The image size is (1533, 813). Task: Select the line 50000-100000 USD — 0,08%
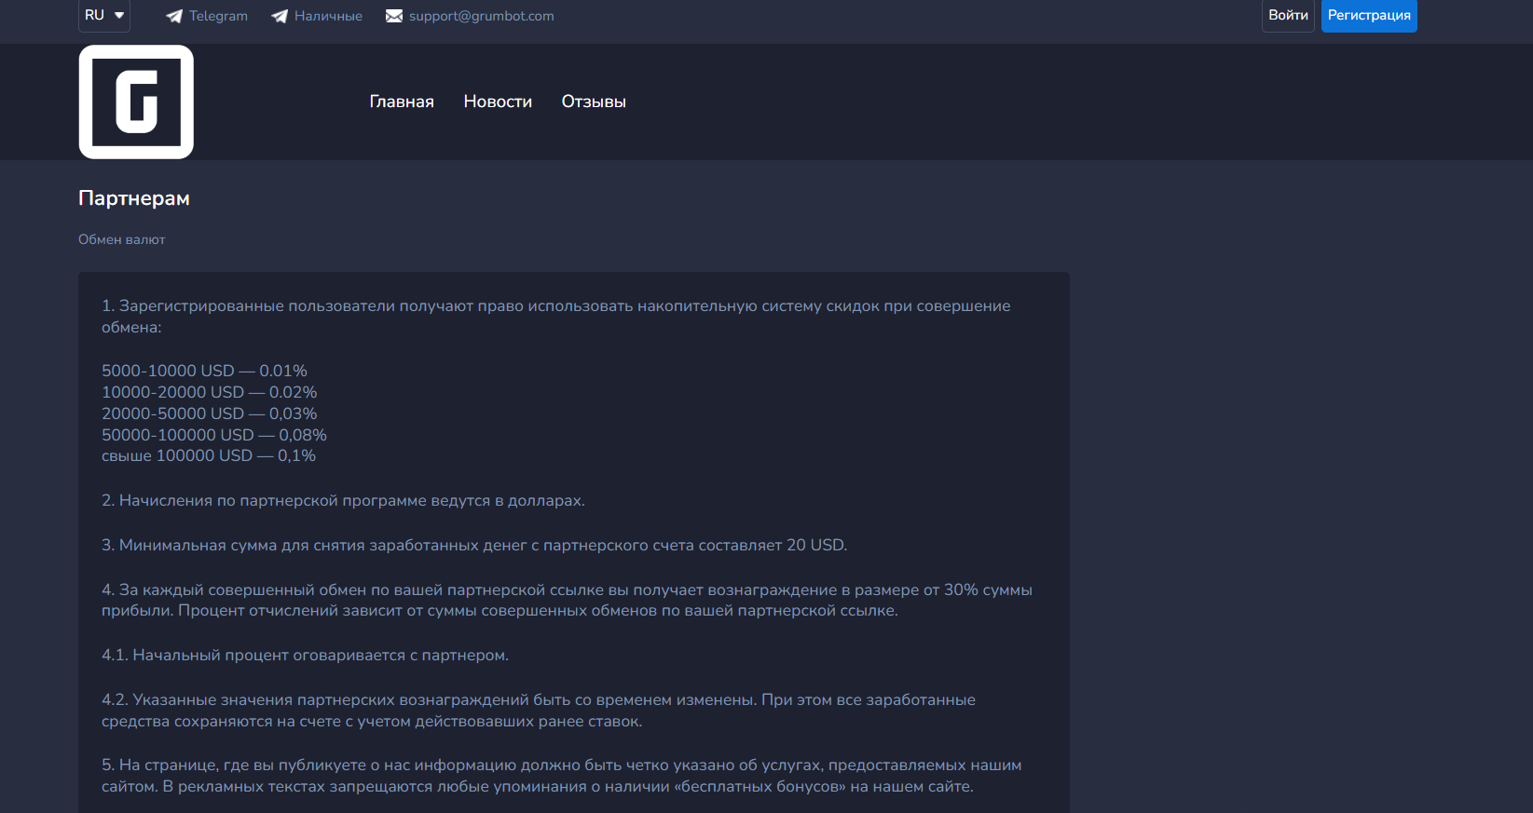pos(214,435)
